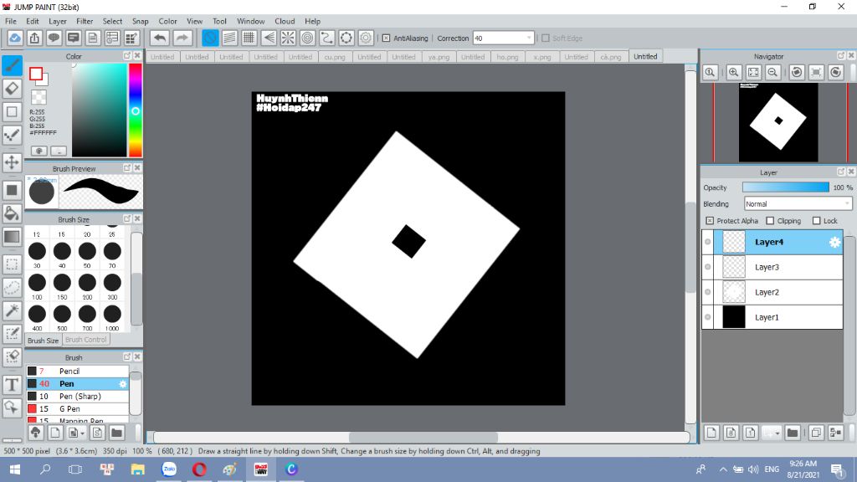This screenshot has width=857, height=482.
Task: Enable crisscross grid snap
Action: tap(249, 38)
